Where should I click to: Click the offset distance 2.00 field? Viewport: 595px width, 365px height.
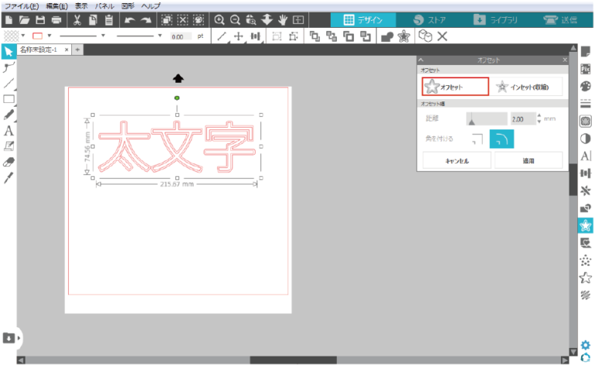[522, 119]
